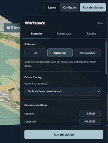Close the Workspace panel

[x=100, y=23]
